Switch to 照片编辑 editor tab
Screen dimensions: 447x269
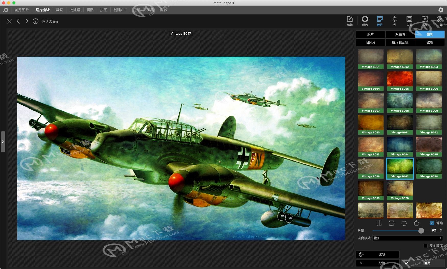(42, 10)
